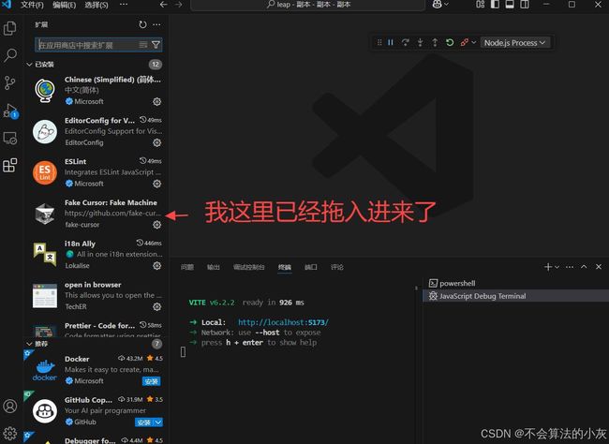Open manage gear for open in browser
The width and height of the screenshot is (609, 444).
[x=156, y=306]
